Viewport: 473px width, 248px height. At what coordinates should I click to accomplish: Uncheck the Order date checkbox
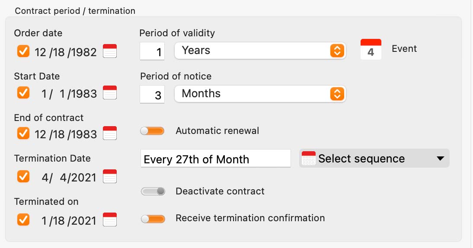pos(23,51)
